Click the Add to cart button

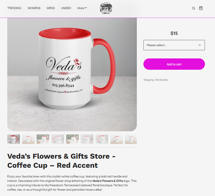pyautogui.click(x=174, y=64)
